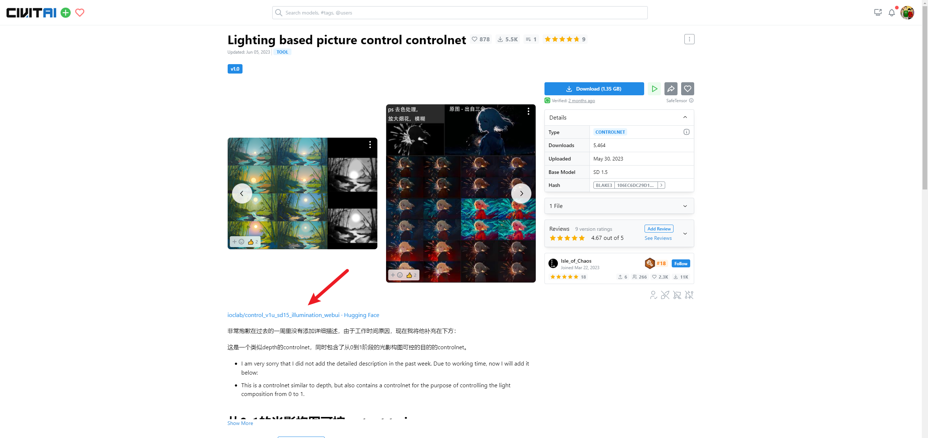Collapse the Details panel
Screen dimensions: 928x438
pos(685,117)
